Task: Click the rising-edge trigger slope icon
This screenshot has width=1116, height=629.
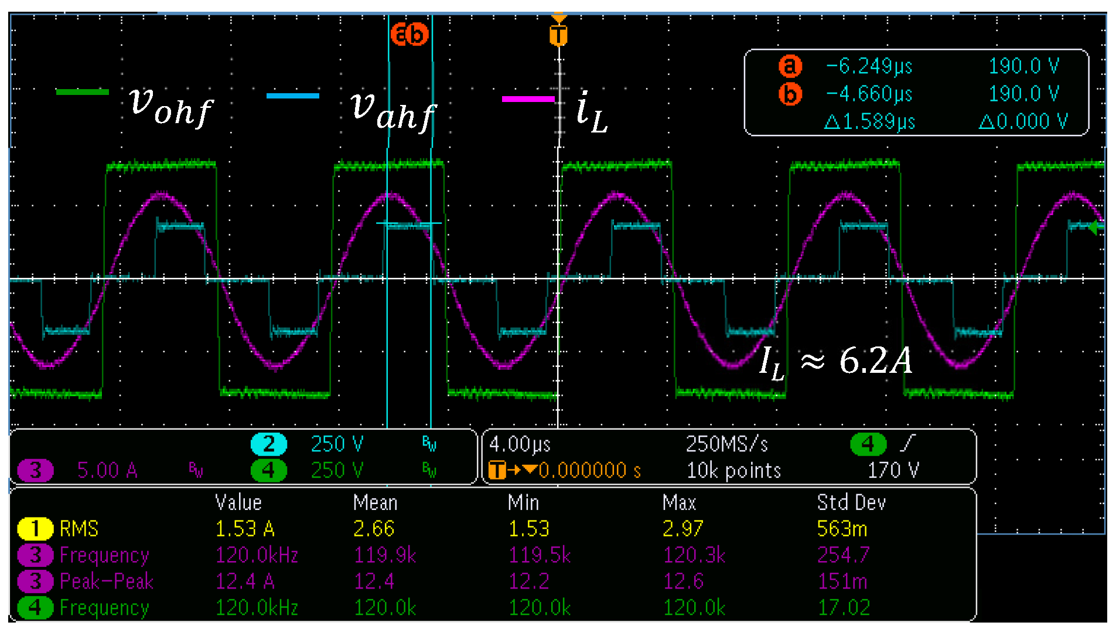Action: tap(907, 444)
